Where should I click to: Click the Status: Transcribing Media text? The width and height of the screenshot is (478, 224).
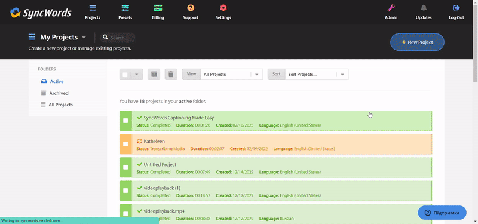coord(161,149)
